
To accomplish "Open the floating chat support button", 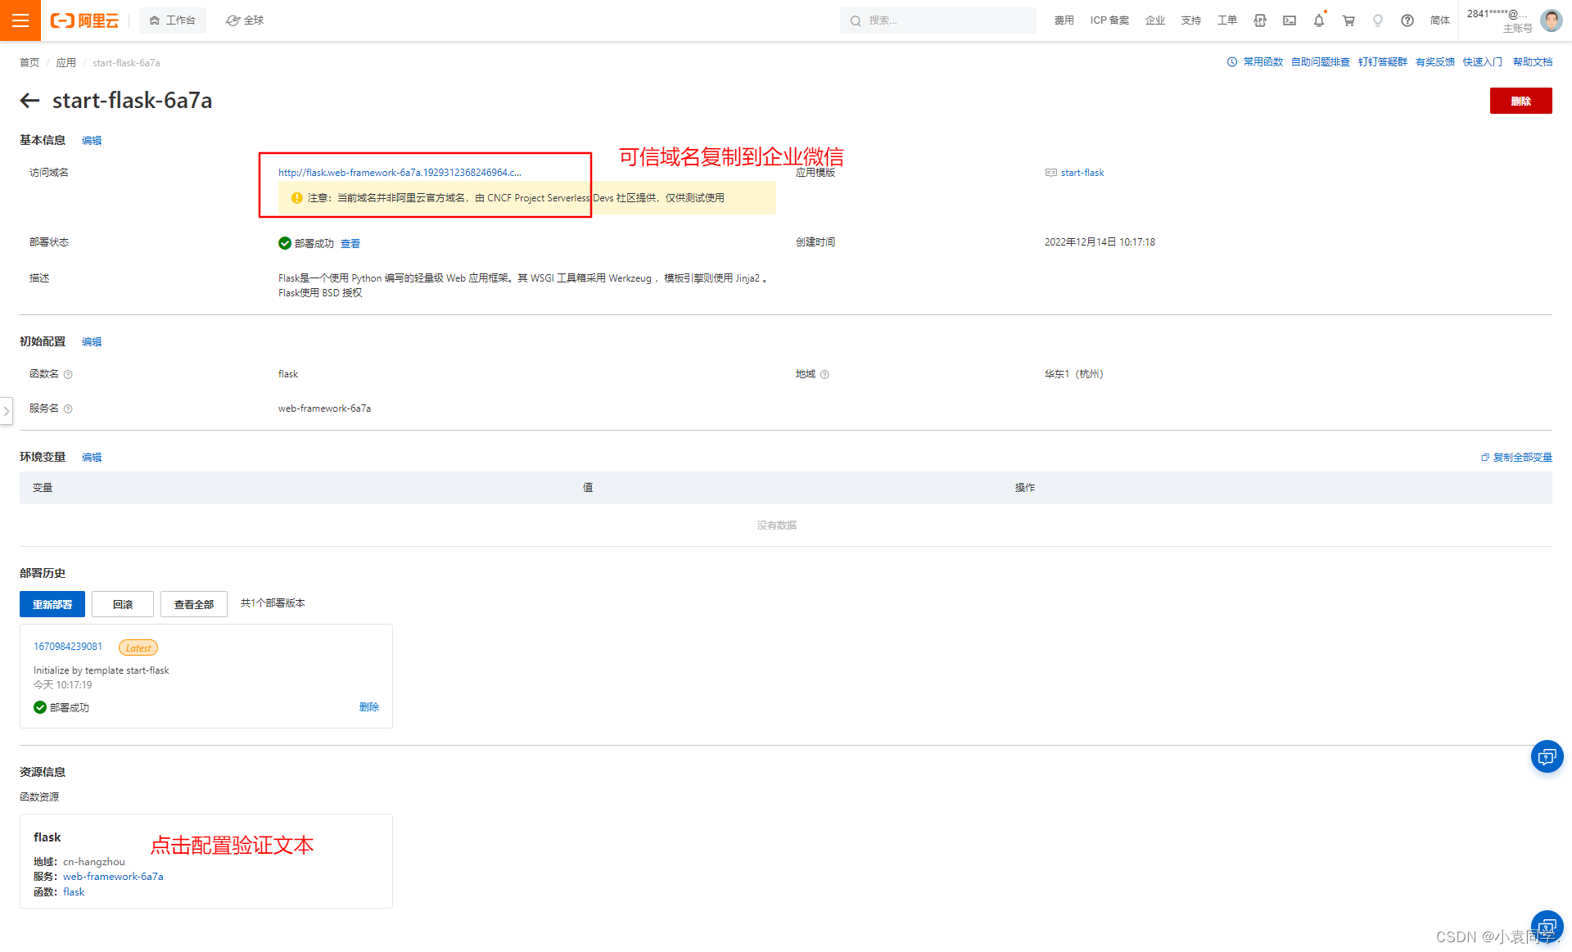I will (x=1547, y=756).
